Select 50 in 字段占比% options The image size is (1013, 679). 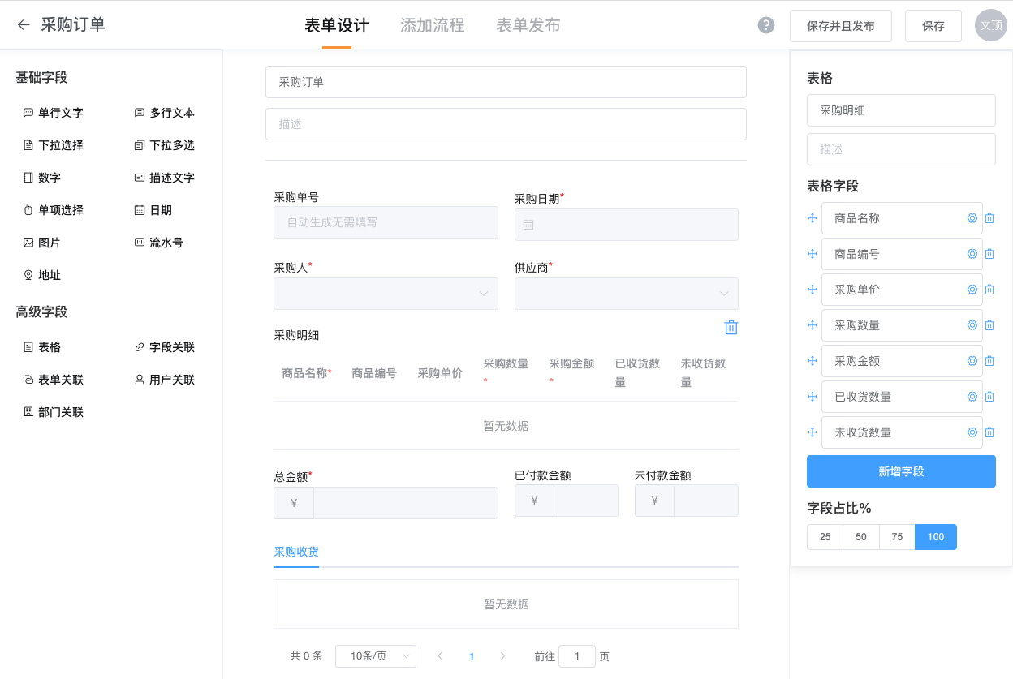(861, 537)
